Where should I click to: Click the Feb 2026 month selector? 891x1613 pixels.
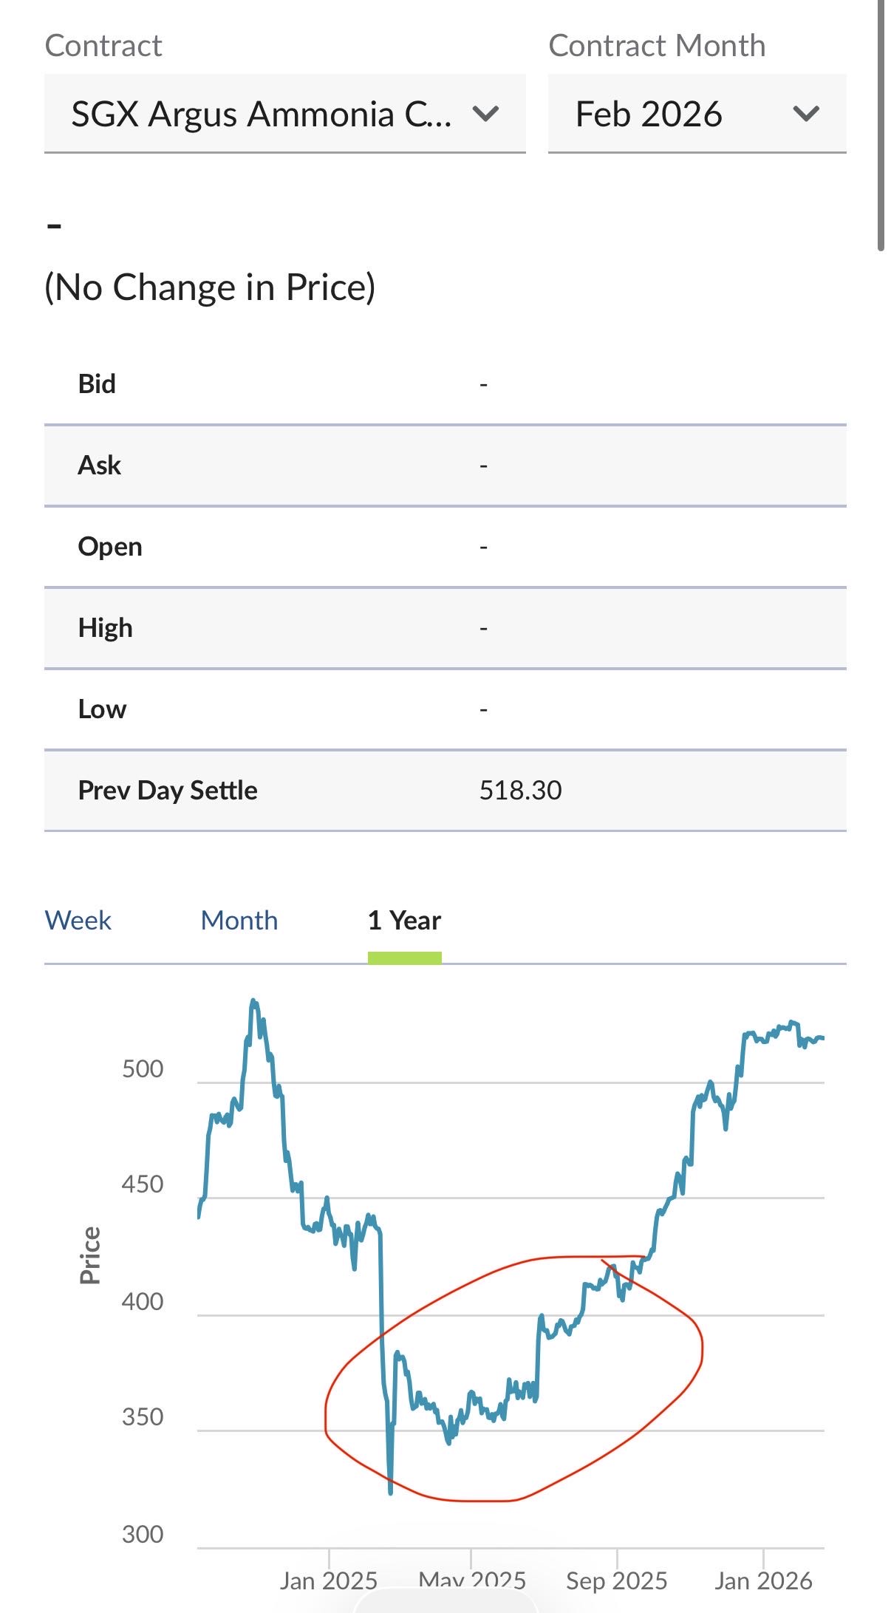coord(649,115)
